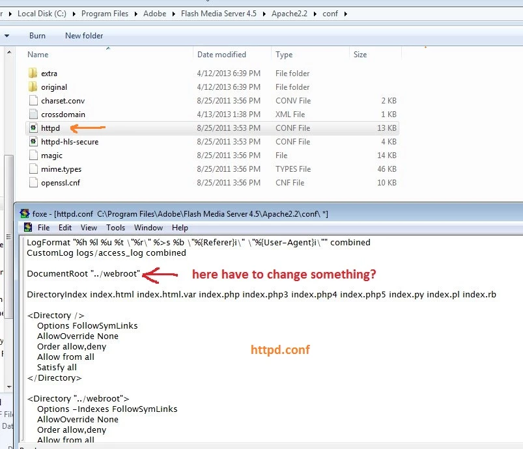Place cursor on <Directory "../webroot"> line
This screenshot has width=523, height=449.
click(78, 398)
